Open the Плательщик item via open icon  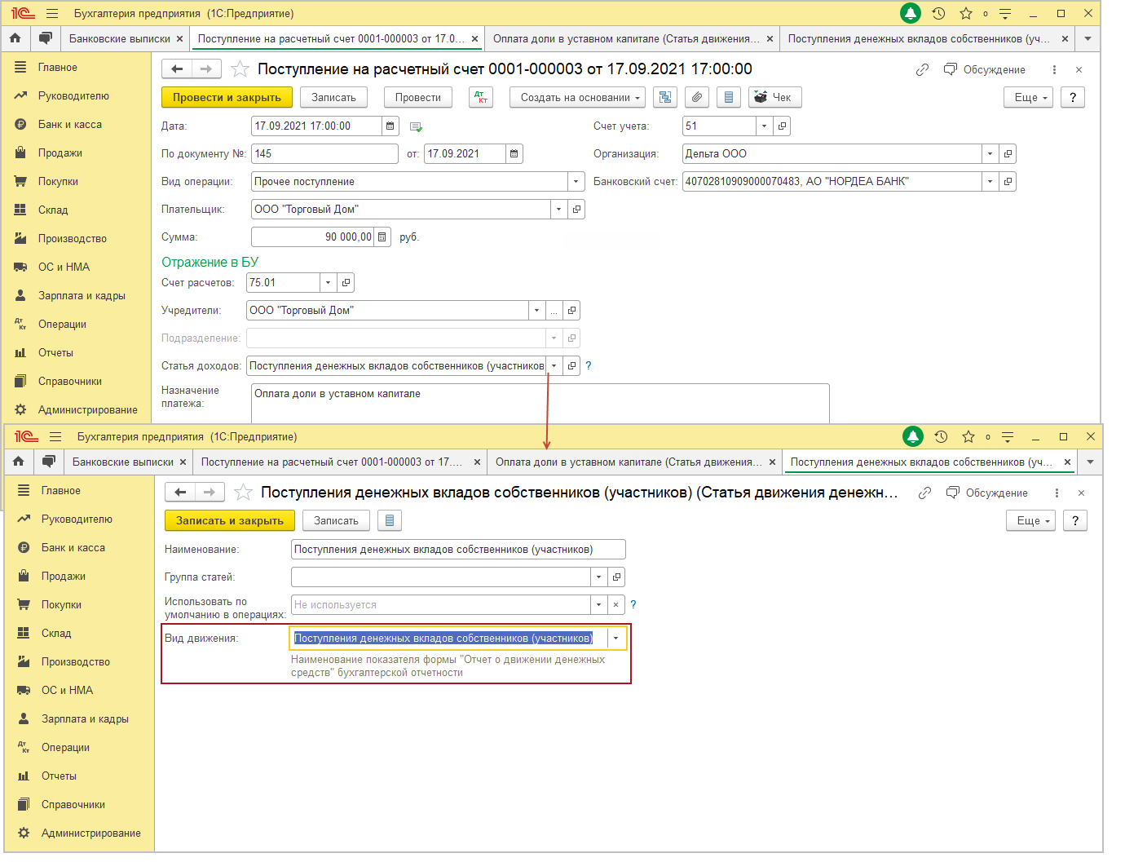576,209
